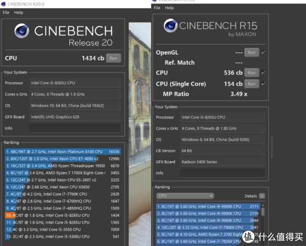Select ranking row 'AMD Ryzen 7 1700X Eight-Core'
306x246 pixels.
point(63,173)
